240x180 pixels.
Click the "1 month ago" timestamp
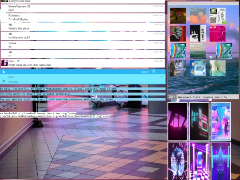(x=158, y=6)
